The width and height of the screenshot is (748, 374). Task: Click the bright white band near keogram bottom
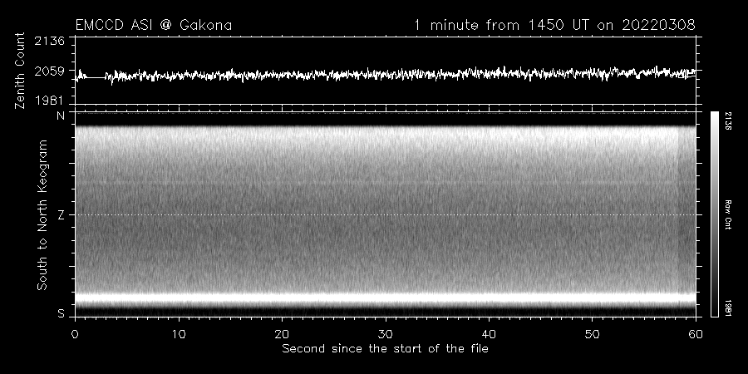click(386, 298)
